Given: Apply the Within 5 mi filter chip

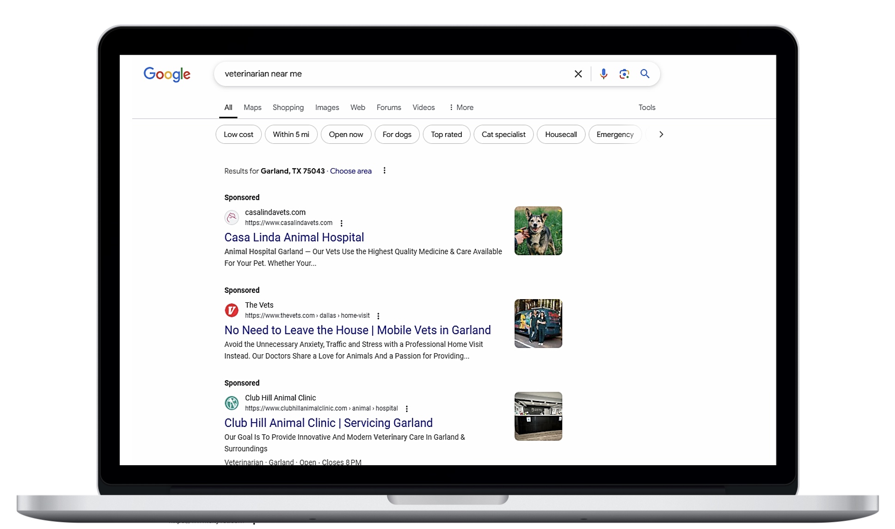Looking at the screenshot, I should coord(291,135).
